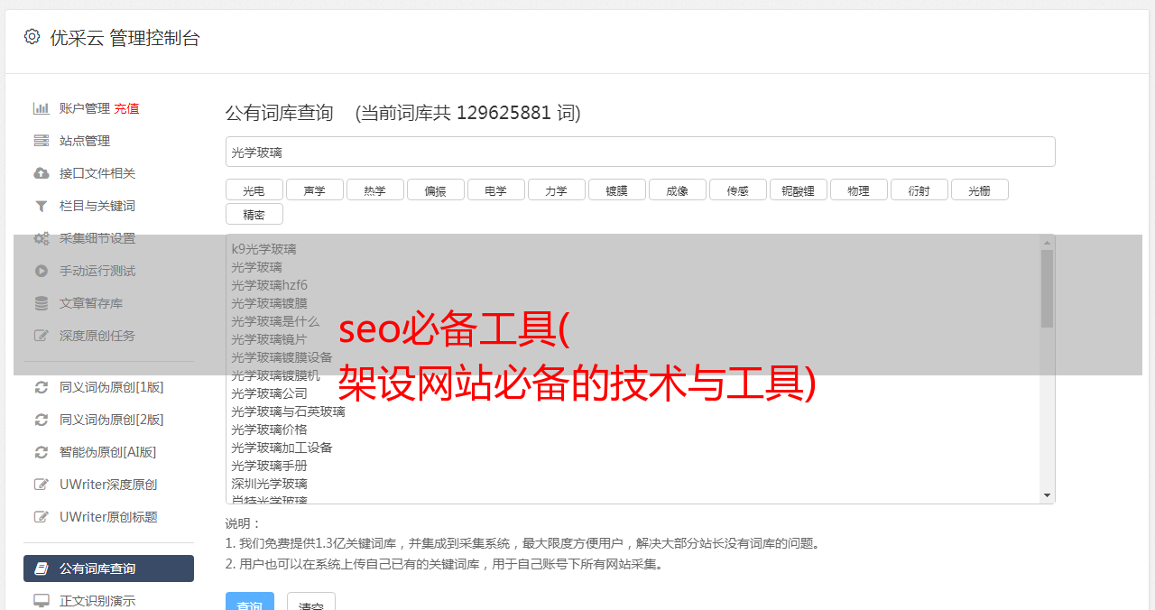The image size is (1155, 610).
Task: Select the 镀膜 keyword tag button
Action: tap(616, 190)
